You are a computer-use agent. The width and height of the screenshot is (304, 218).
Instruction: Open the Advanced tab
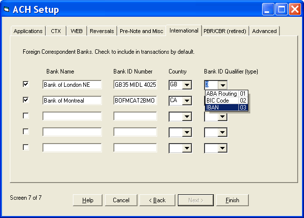(x=264, y=31)
